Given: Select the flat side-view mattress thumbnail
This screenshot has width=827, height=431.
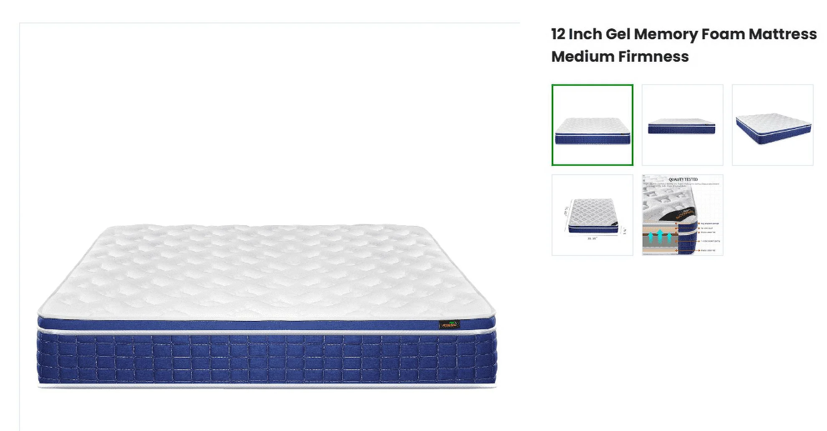Looking at the screenshot, I should coord(682,125).
